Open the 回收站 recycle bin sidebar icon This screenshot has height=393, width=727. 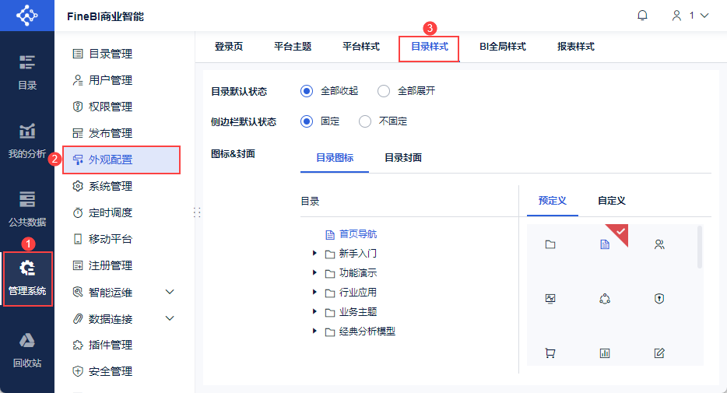coord(27,350)
